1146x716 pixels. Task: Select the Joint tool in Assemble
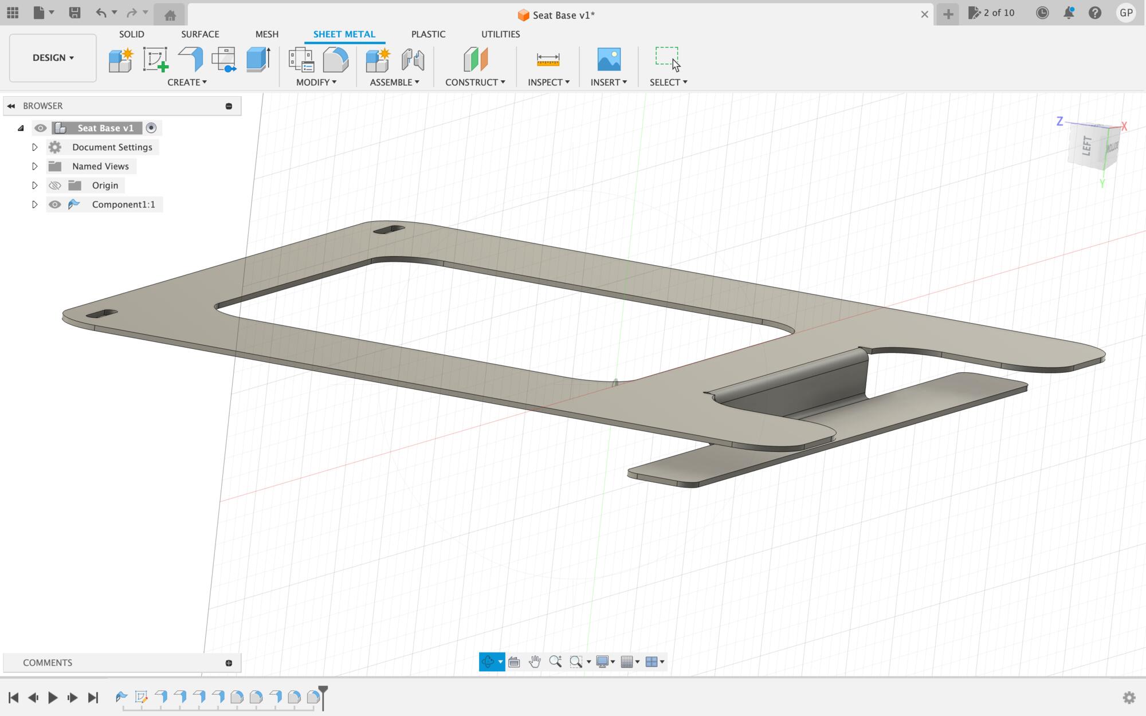click(413, 60)
